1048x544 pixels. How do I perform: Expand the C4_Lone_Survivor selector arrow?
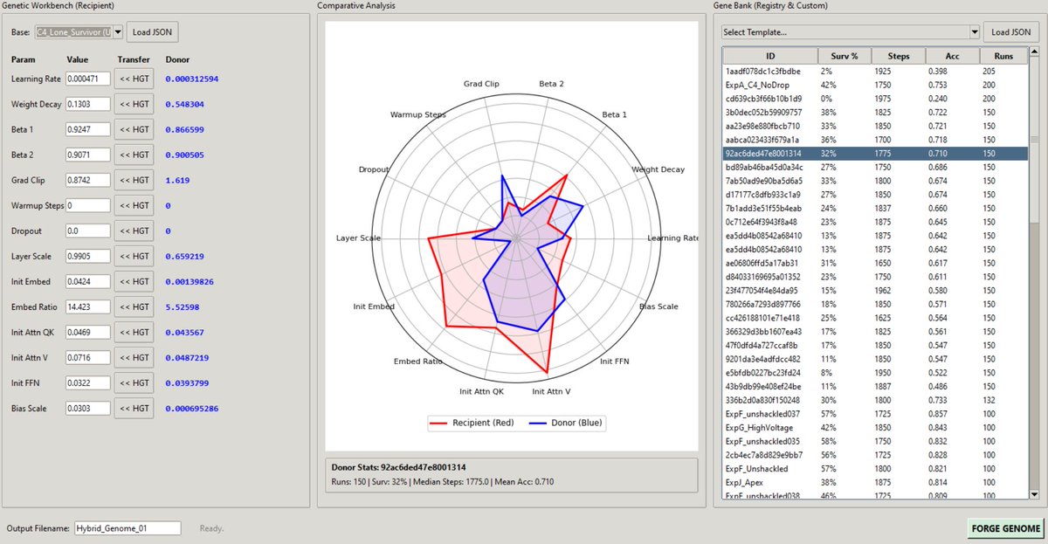117,31
